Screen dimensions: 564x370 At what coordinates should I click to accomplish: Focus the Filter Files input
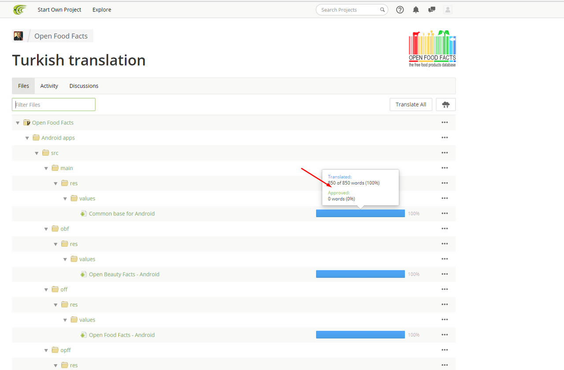tap(54, 104)
